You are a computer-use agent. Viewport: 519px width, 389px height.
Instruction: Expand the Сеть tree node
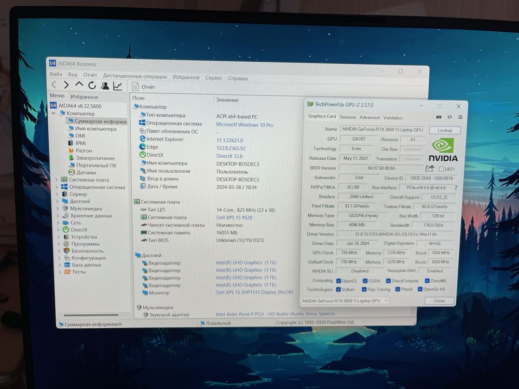coord(58,223)
